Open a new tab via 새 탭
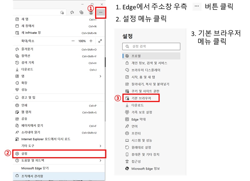250x181 pixels. click(59, 19)
